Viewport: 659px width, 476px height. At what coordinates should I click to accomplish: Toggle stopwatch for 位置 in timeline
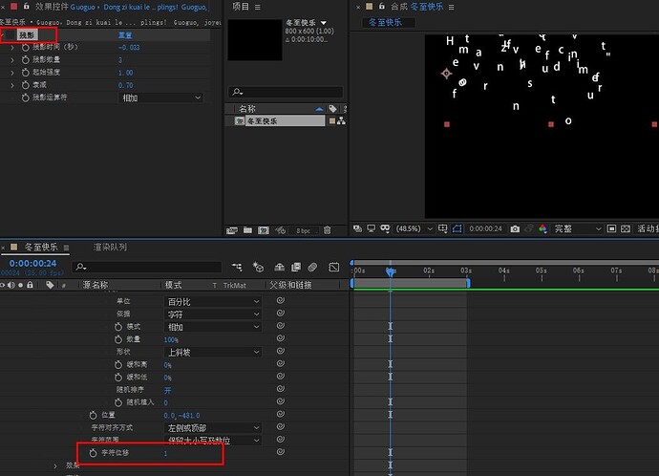[x=93, y=416]
